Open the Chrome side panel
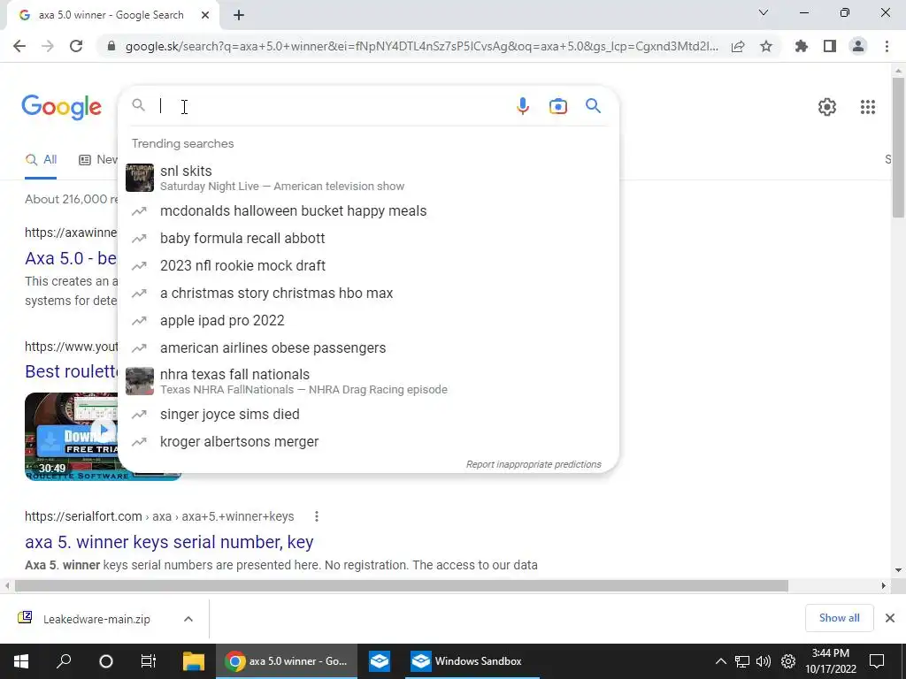This screenshot has height=679, width=906. (x=830, y=46)
